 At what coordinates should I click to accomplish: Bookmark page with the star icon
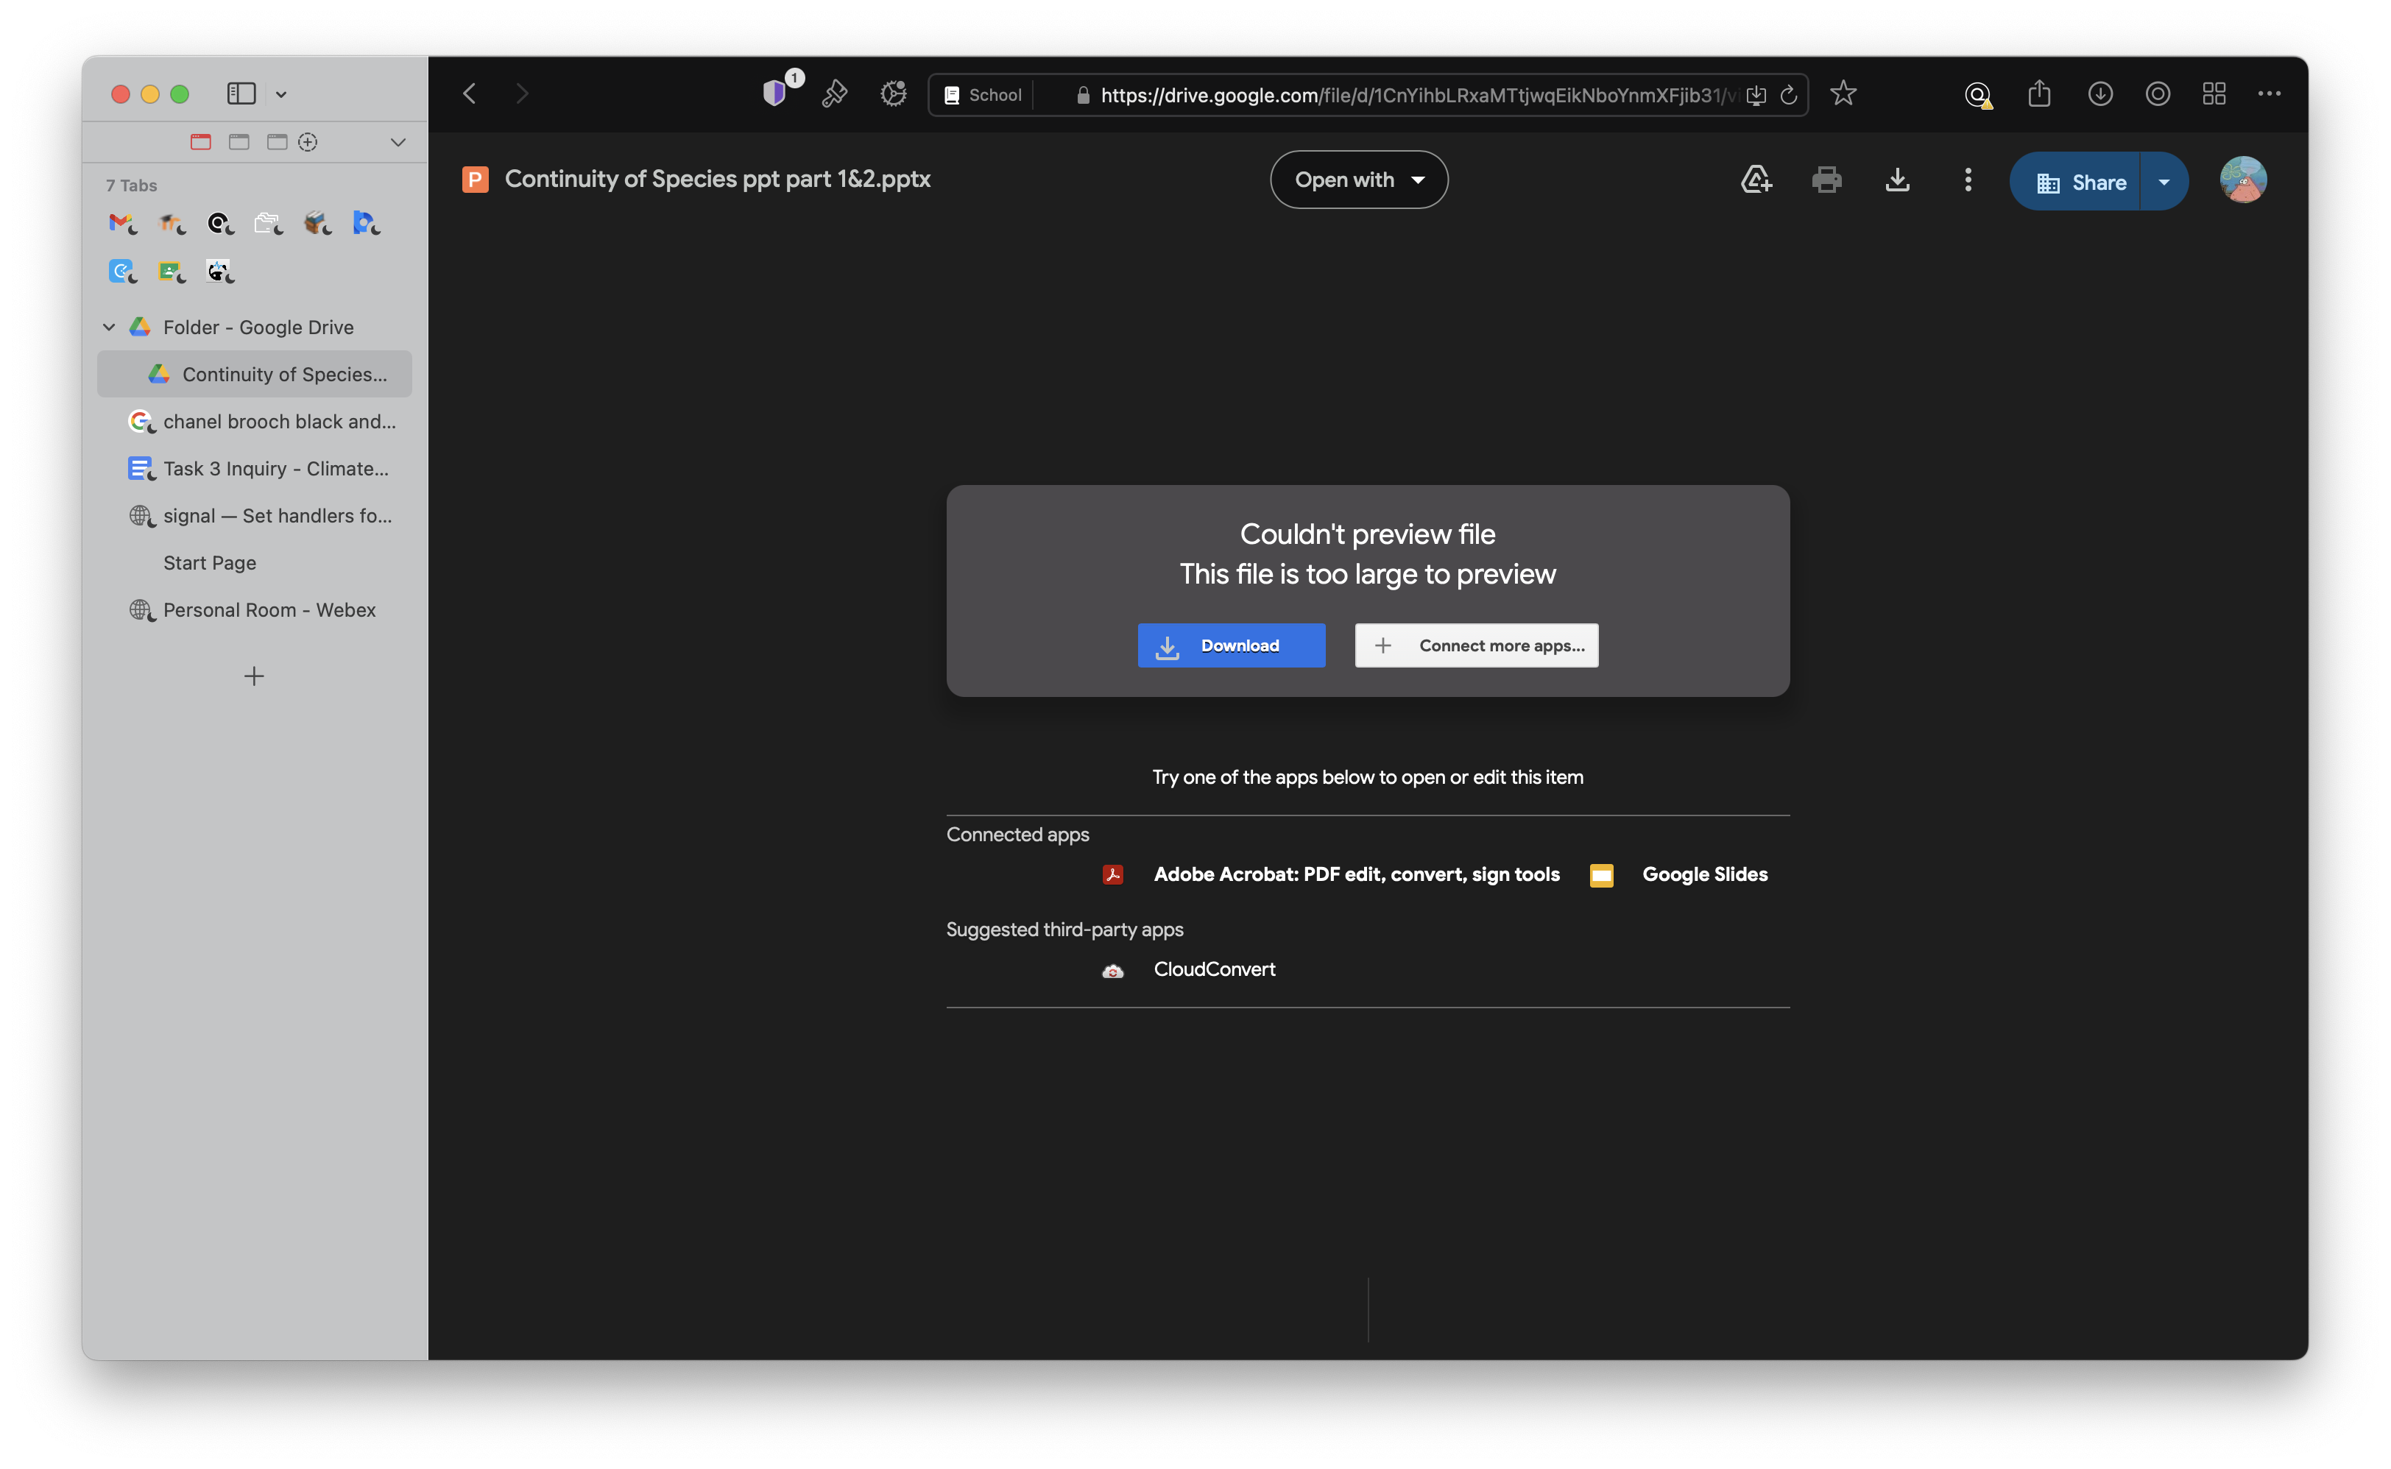[1842, 94]
